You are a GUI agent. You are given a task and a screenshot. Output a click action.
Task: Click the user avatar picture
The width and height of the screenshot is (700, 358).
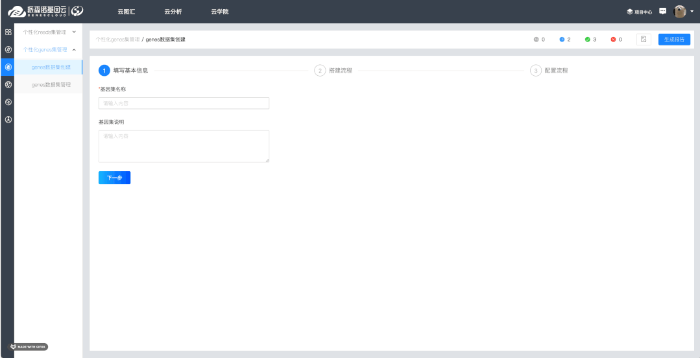(x=680, y=12)
